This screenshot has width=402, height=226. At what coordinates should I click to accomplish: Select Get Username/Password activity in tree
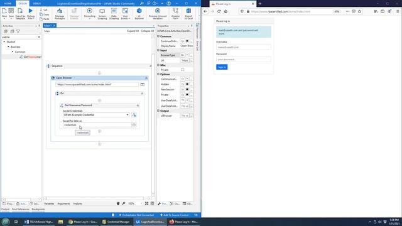pos(31,57)
